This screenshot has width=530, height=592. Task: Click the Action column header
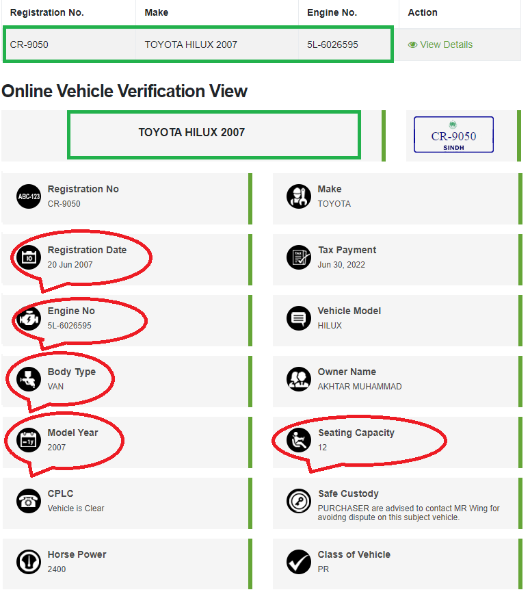coord(423,12)
